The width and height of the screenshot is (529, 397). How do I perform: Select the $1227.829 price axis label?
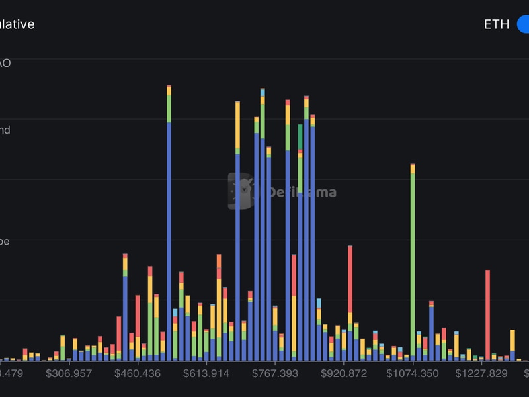pyautogui.click(x=481, y=374)
